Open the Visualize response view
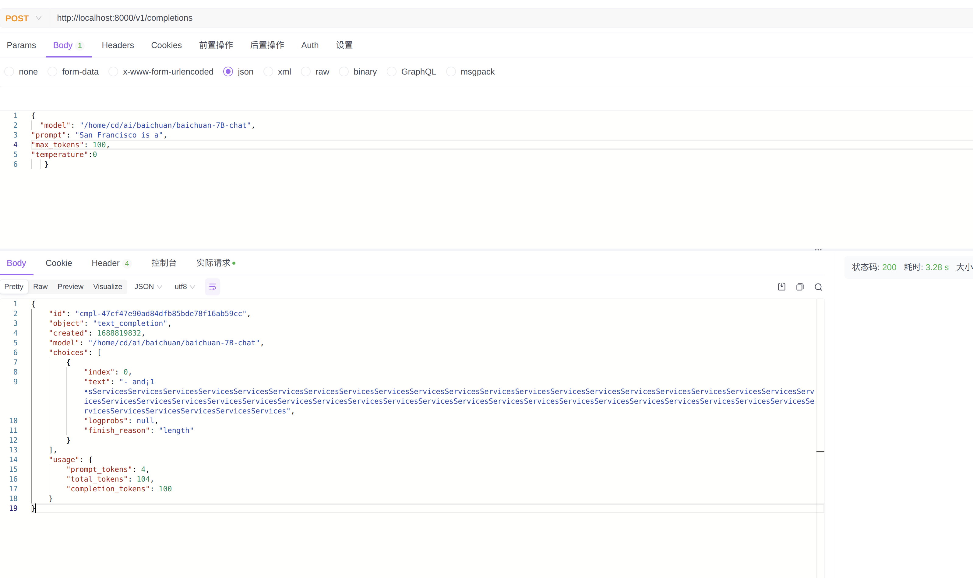The height and width of the screenshot is (578, 973). (x=108, y=286)
